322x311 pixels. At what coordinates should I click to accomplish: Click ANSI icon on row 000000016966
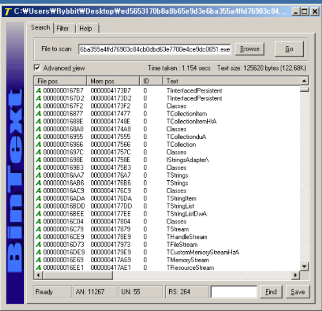coord(39,144)
